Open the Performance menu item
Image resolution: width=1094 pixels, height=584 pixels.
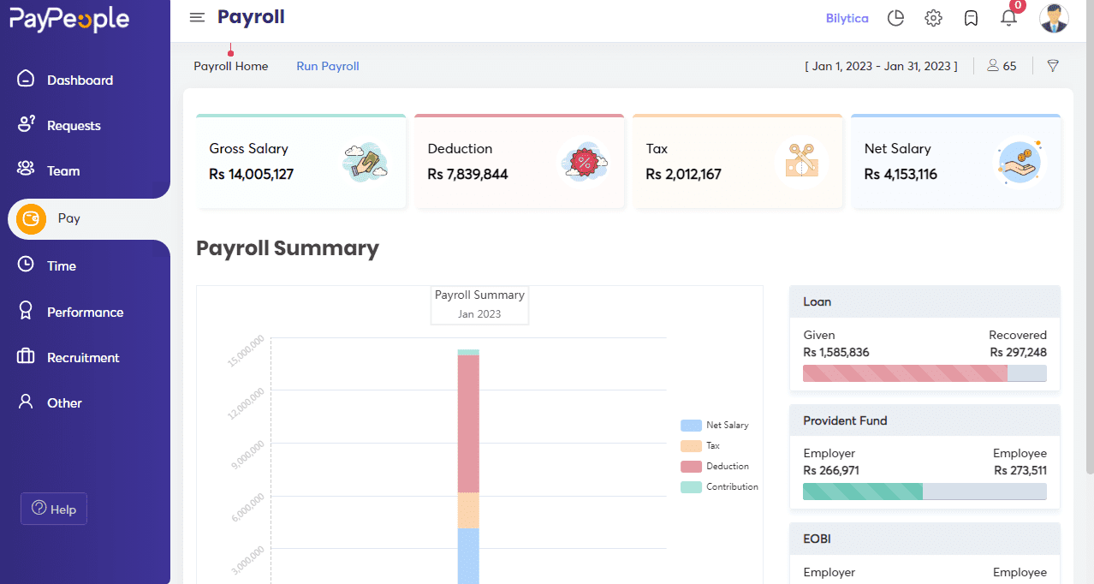tap(85, 312)
